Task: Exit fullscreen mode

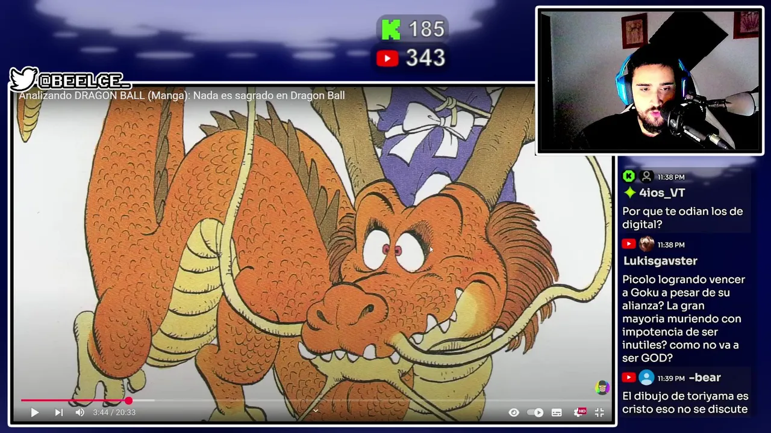Action: point(599,413)
